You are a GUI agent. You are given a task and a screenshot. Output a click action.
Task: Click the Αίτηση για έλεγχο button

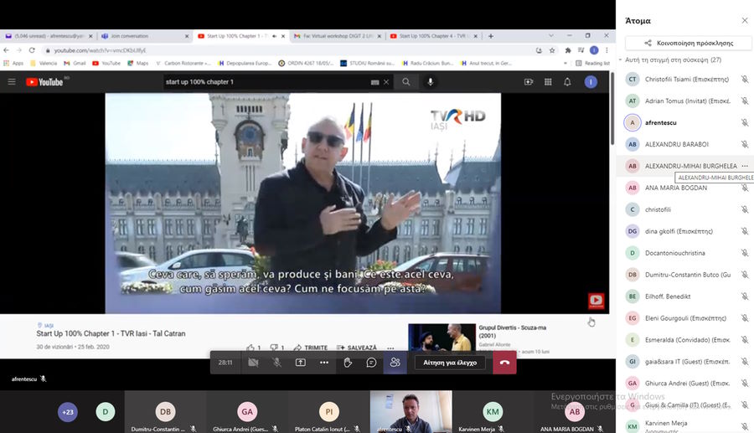(450, 363)
